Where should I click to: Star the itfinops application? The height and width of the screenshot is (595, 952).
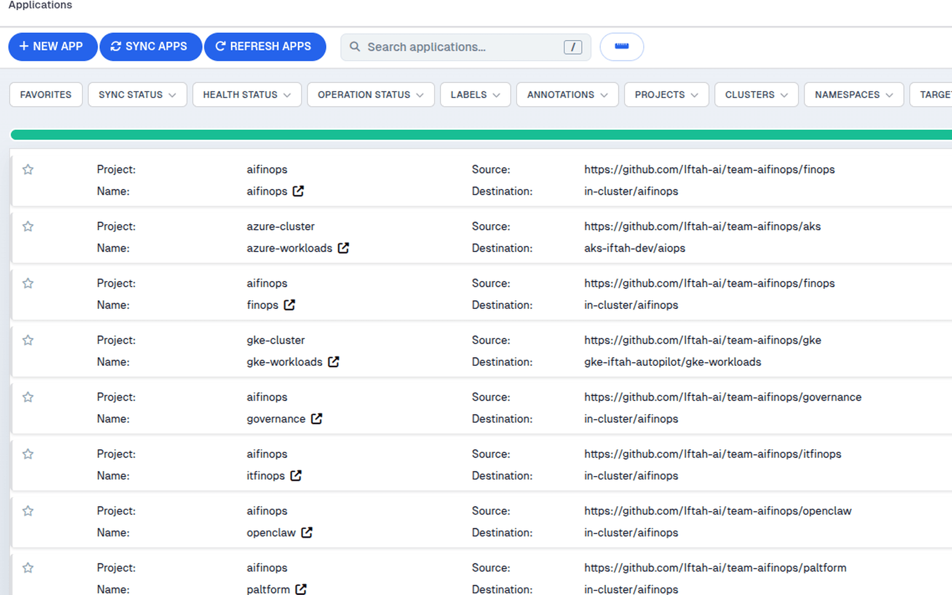click(x=28, y=454)
